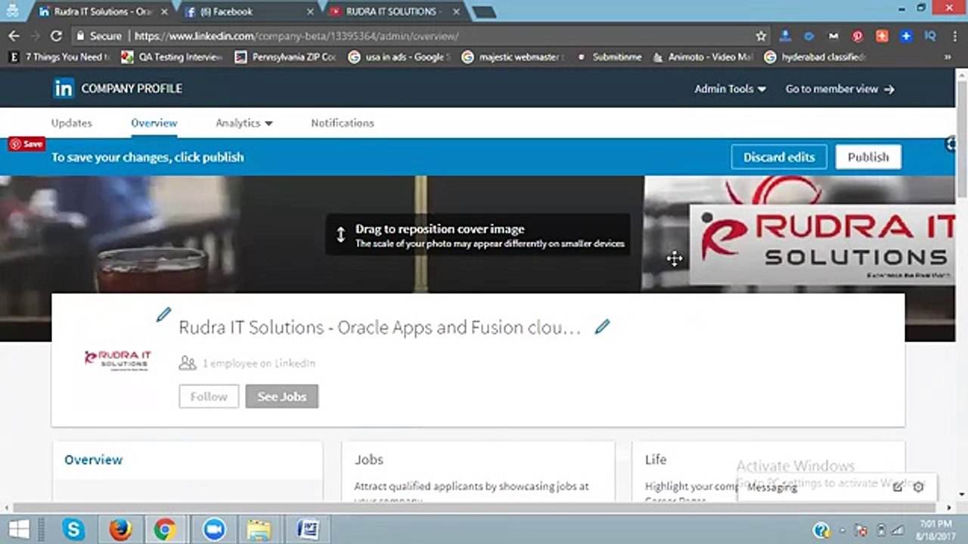Compose a new message via Messaging icon
This screenshot has height=544, width=968.
[898, 487]
